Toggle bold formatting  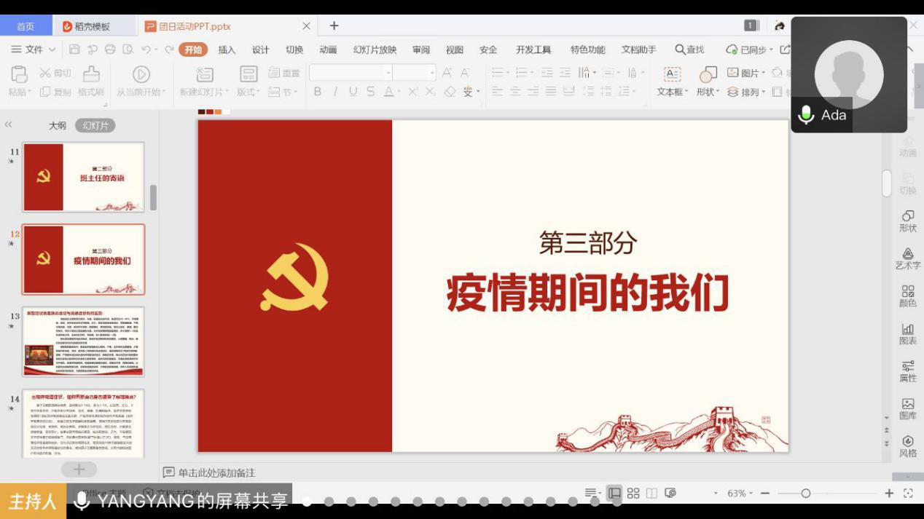pos(318,92)
